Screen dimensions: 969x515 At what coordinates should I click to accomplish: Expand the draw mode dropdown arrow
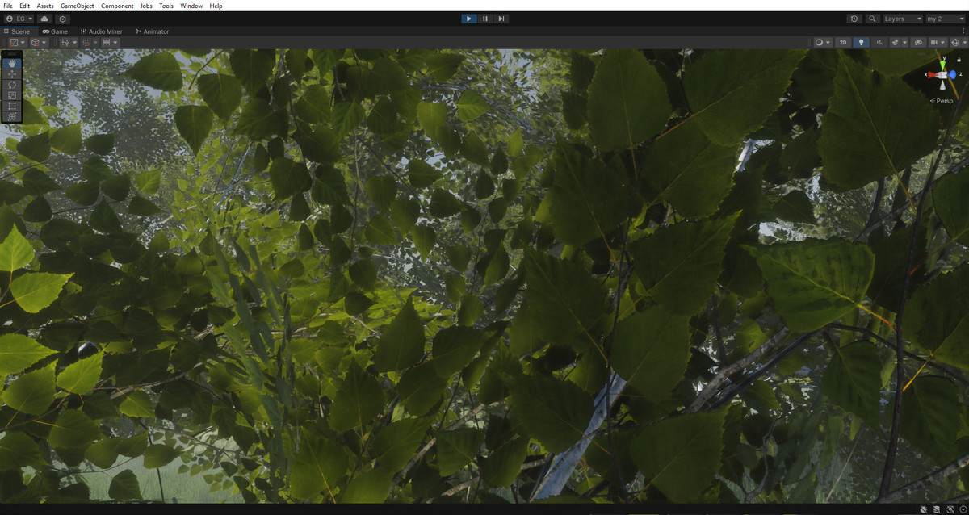coord(828,42)
